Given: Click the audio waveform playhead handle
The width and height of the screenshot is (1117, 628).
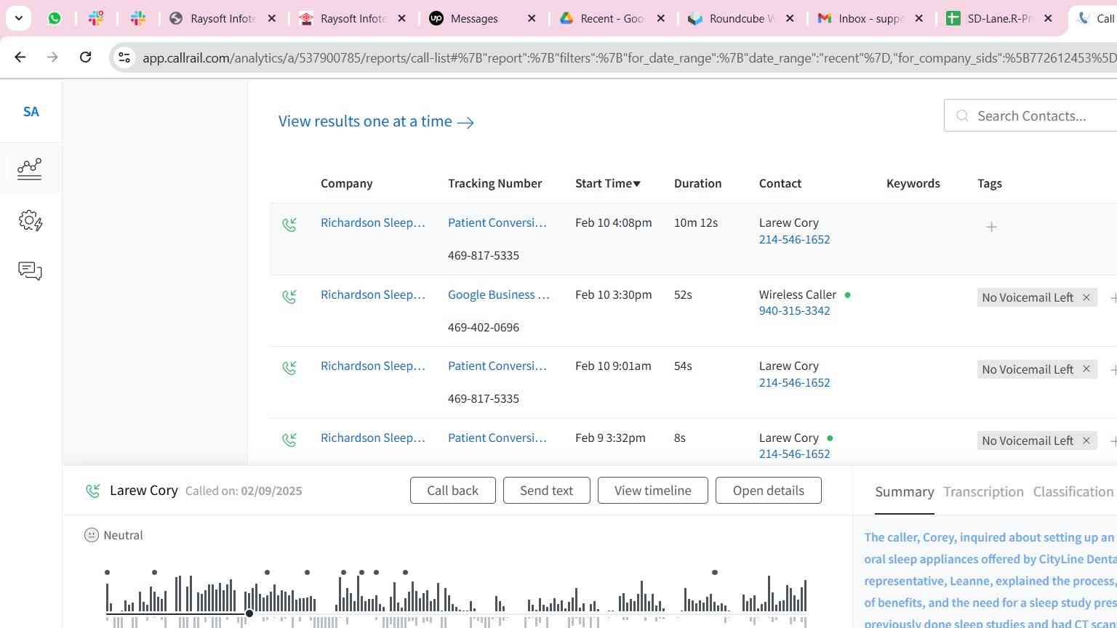Looking at the screenshot, I should tap(249, 614).
